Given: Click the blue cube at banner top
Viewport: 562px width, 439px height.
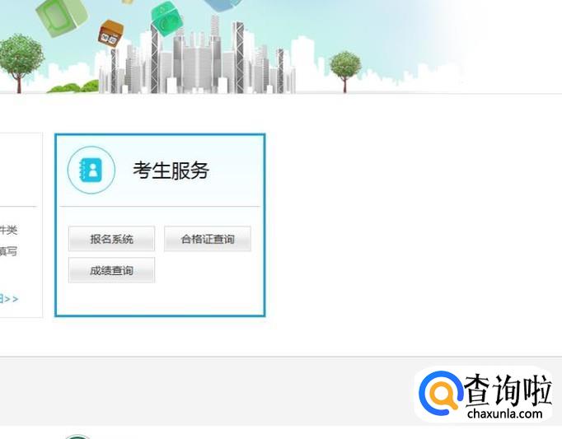Looking at the screenshot, I should point(222,5).
